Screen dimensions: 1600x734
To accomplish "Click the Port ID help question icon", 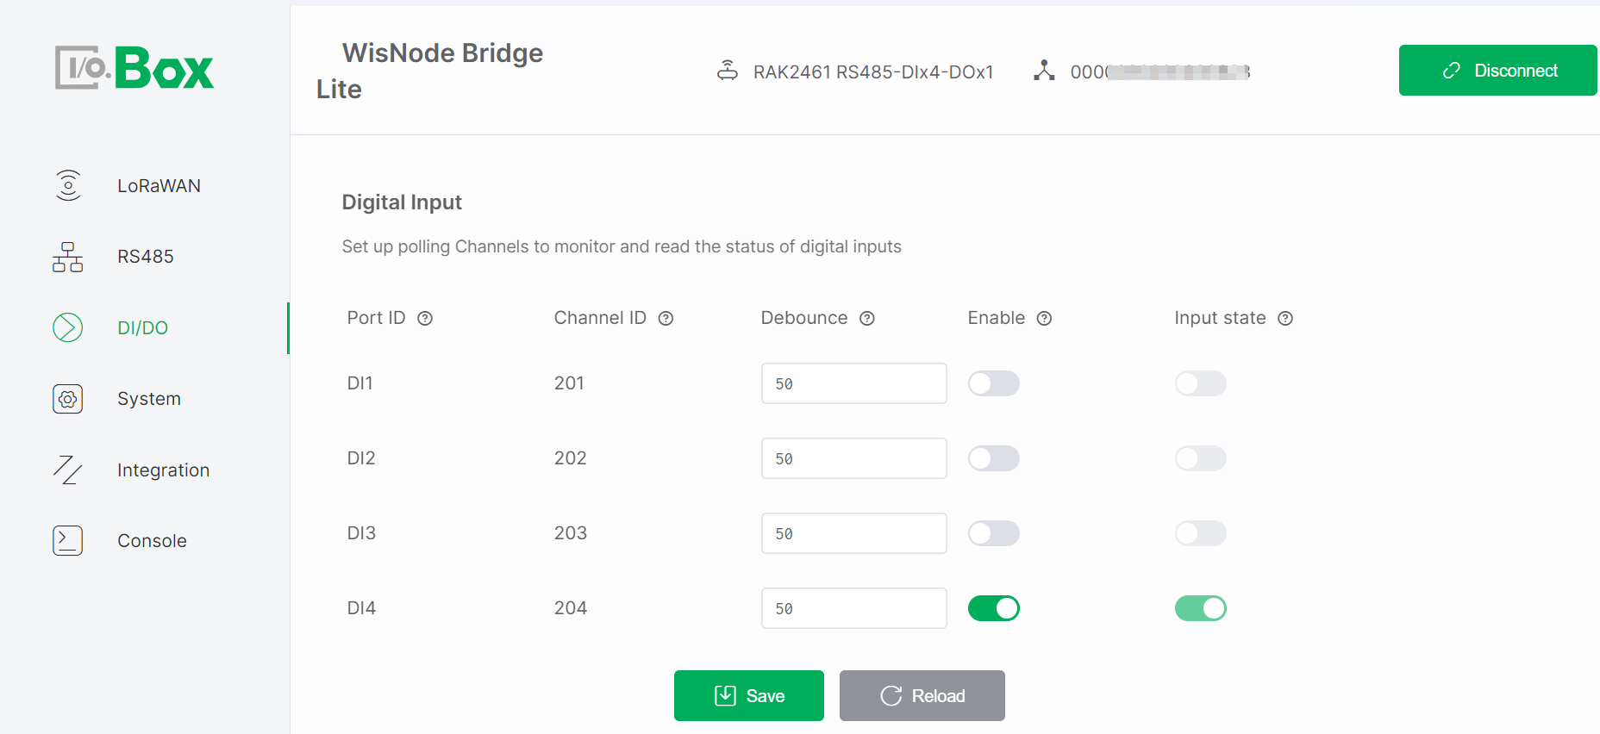I will click(x=425, y=319).
